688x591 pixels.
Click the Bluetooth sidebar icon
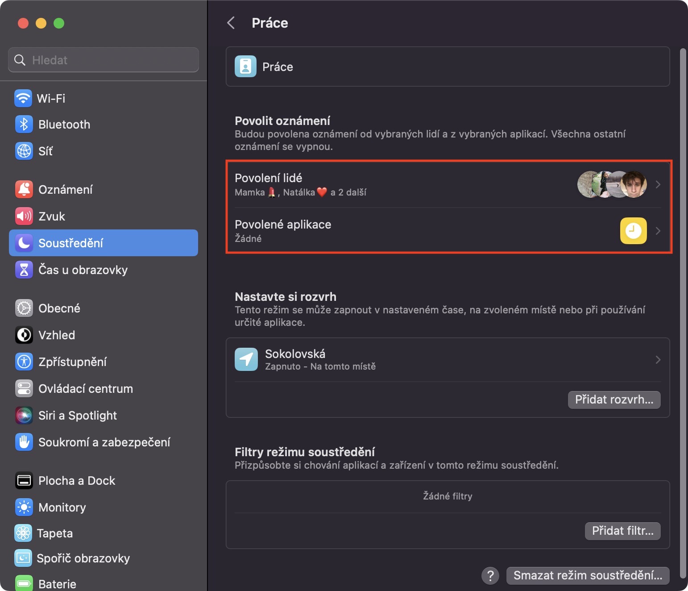click(x=24, y=125)
